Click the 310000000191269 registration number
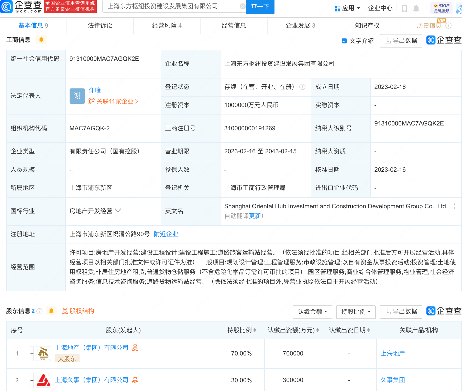 (x=250, y=128)
